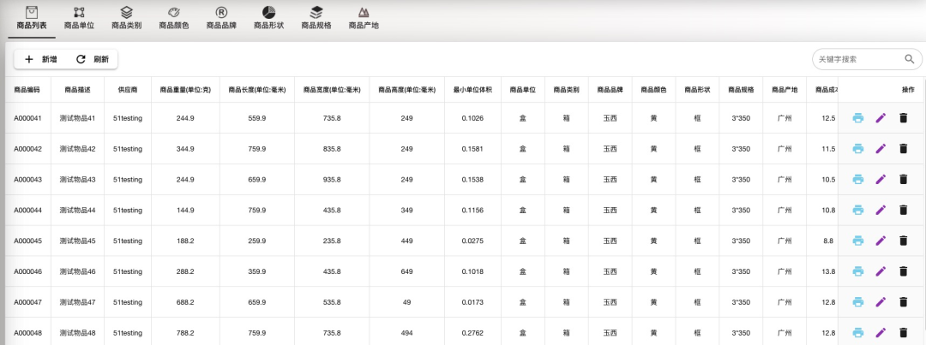The image size is (926, 345).
Task: Click the 供应商 column header
Action: tap(128, 90)
